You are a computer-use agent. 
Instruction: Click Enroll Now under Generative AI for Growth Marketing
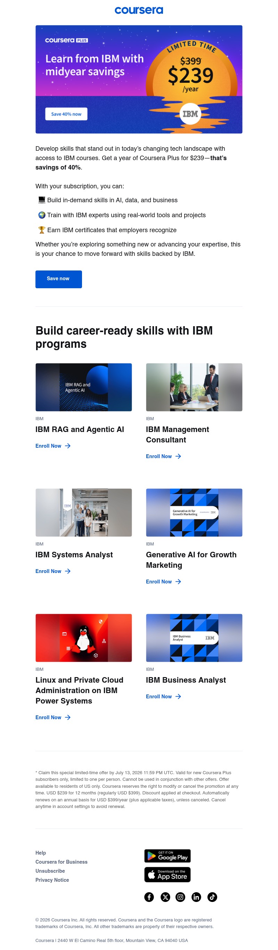click(159, 582)
